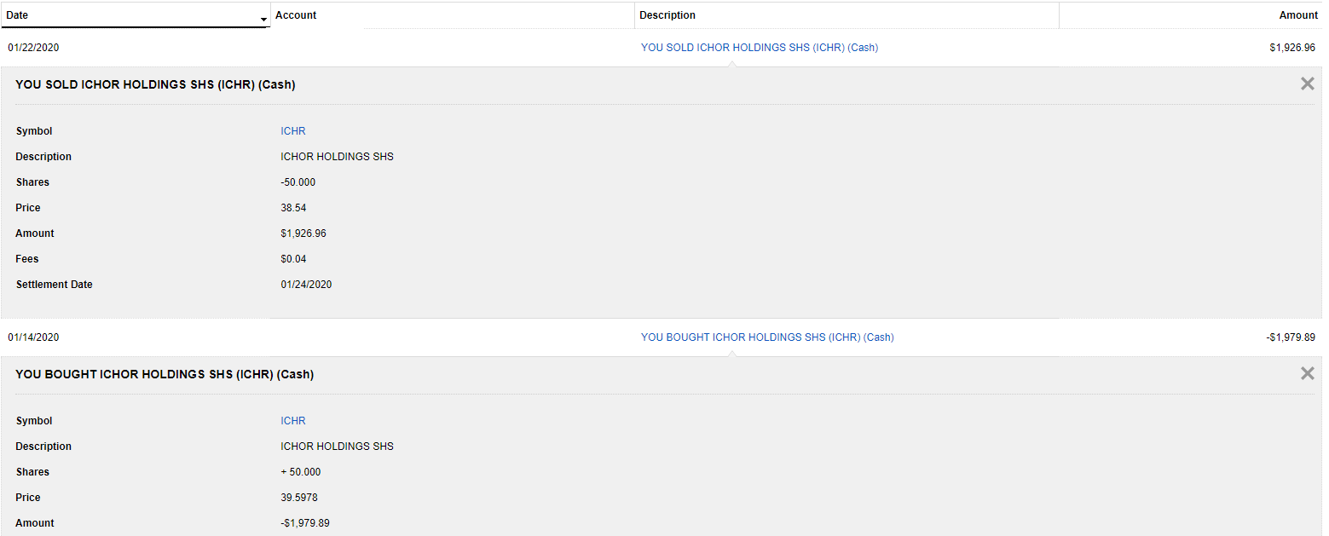The image size is (1329, 536).
Task: Click the Date column sort arrow
Action: point(263,19)
